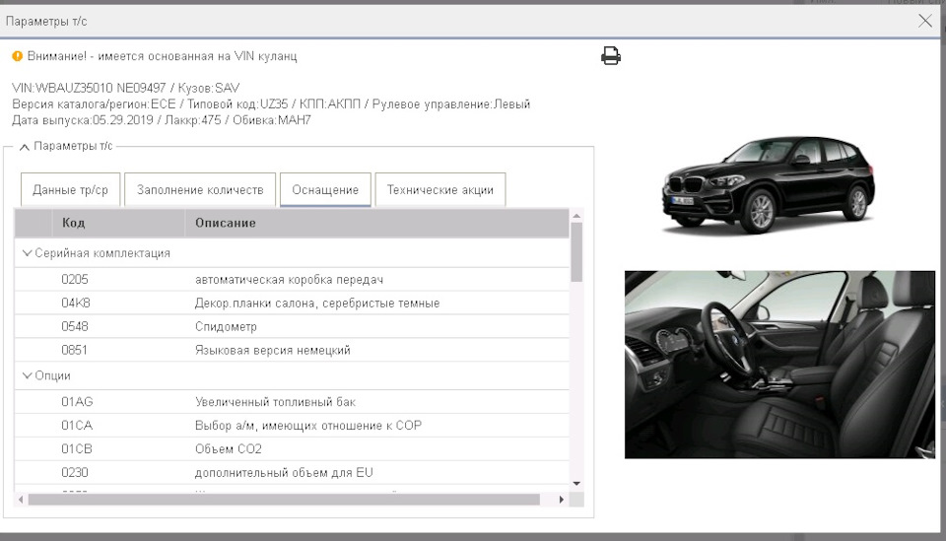Click the VIN number line
The width and height of the screenshot is (946, 541).
click(125, 88)
